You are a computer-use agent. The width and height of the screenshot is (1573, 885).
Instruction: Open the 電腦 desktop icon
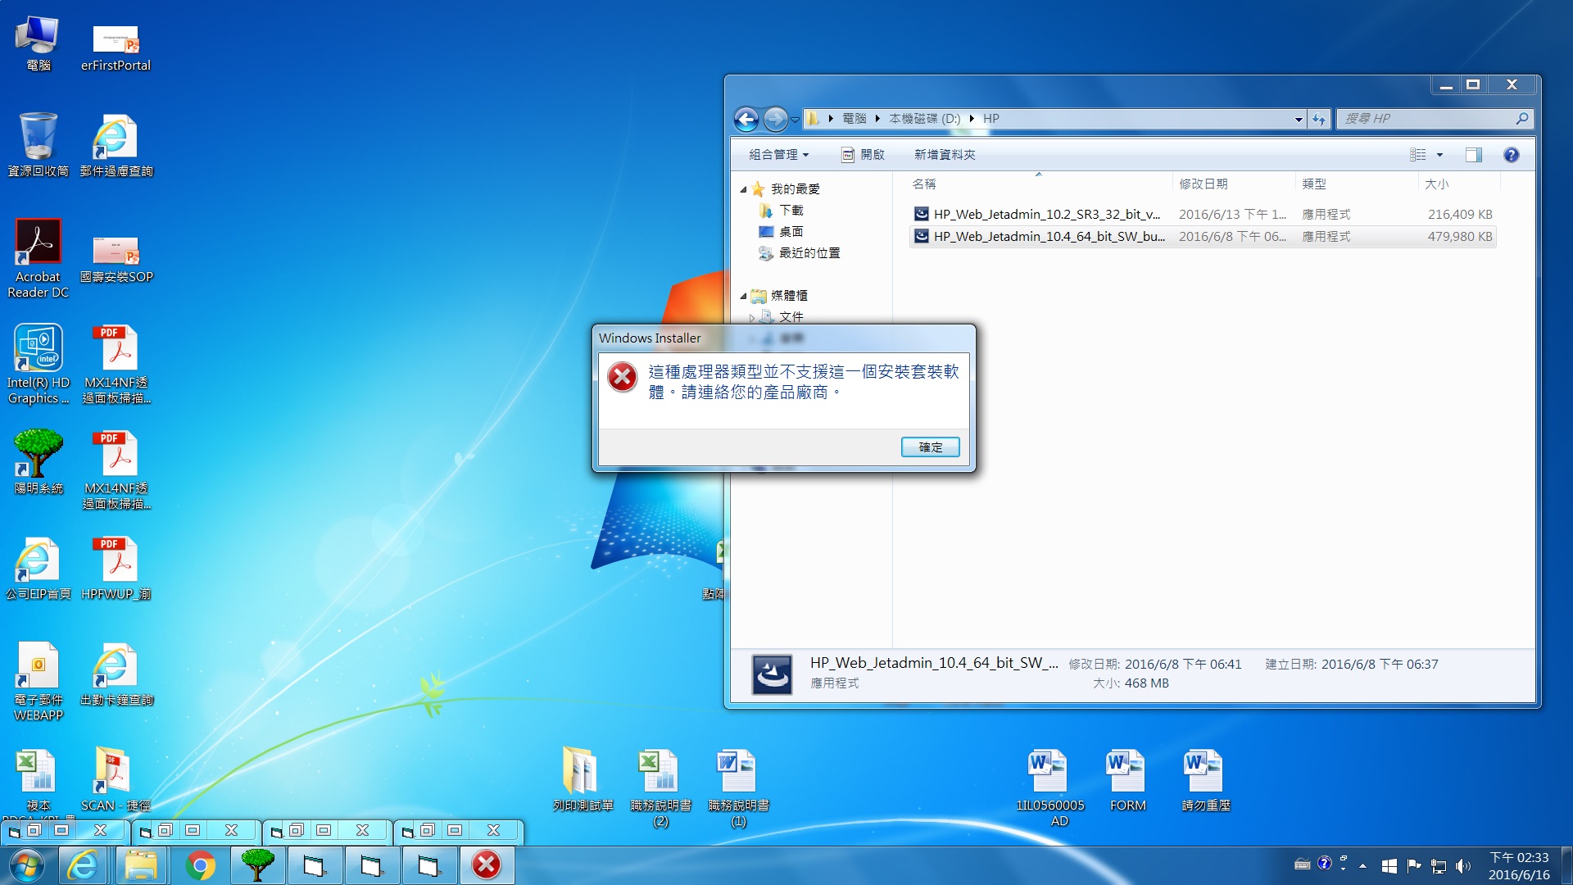(38, 43)
